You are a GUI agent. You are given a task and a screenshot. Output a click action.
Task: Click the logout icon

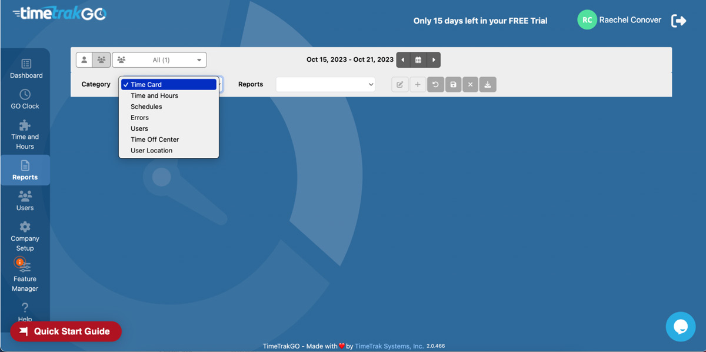pos(678,20)
